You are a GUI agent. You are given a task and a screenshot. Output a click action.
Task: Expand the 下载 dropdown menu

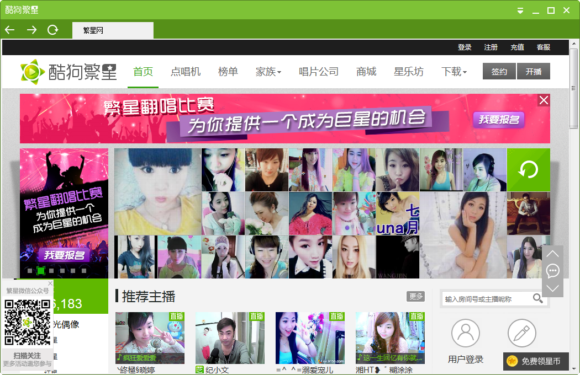[x=454, y=72]
